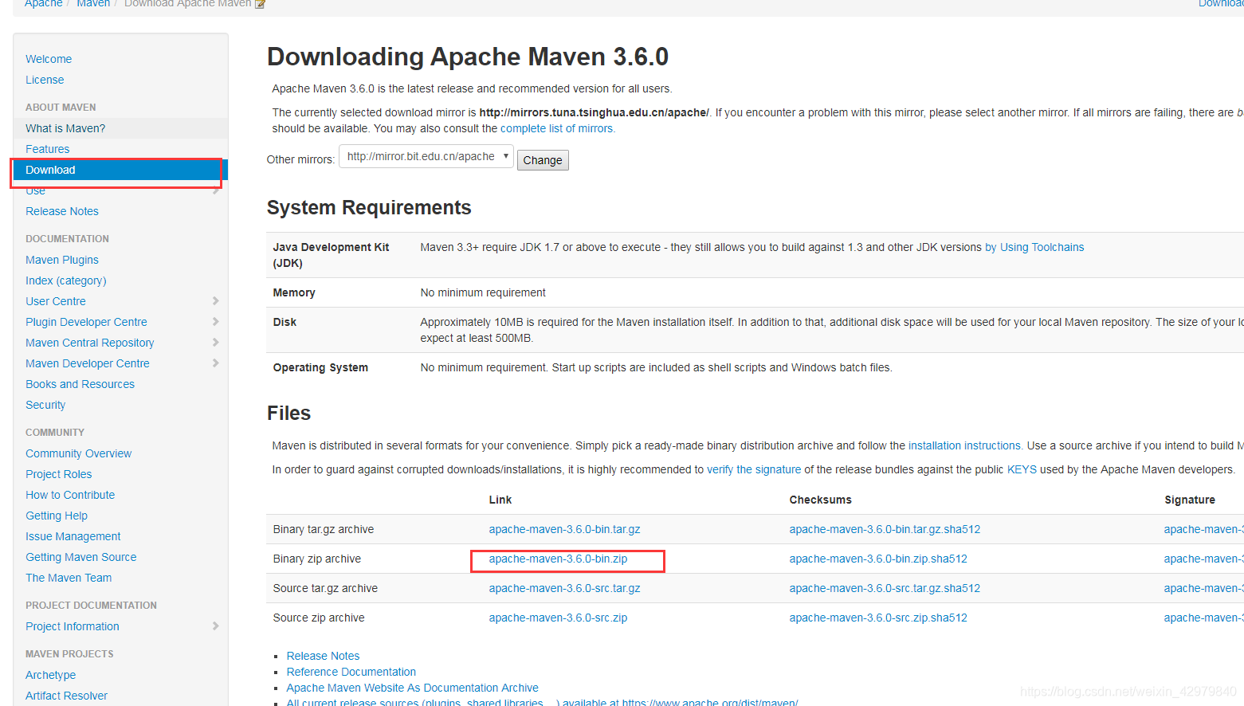Open the Features sidebar link

pyautogui.click(x=47, y=149)
